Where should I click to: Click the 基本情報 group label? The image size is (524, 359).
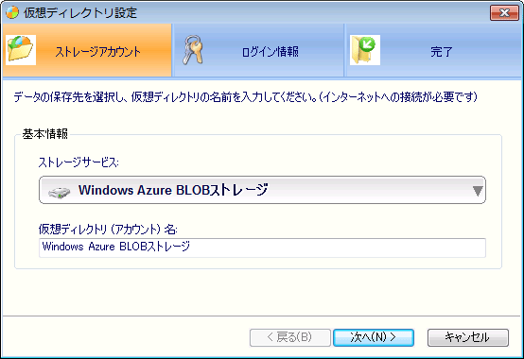[x=45, y=134]
